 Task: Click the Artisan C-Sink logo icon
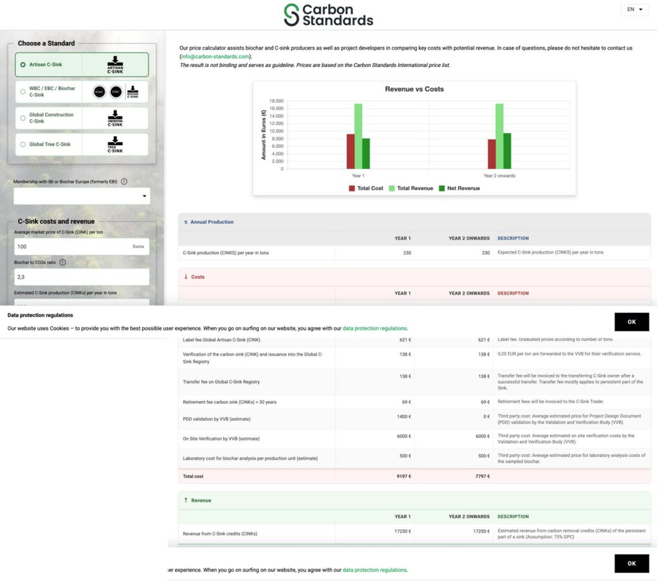(x=115, y=65)
